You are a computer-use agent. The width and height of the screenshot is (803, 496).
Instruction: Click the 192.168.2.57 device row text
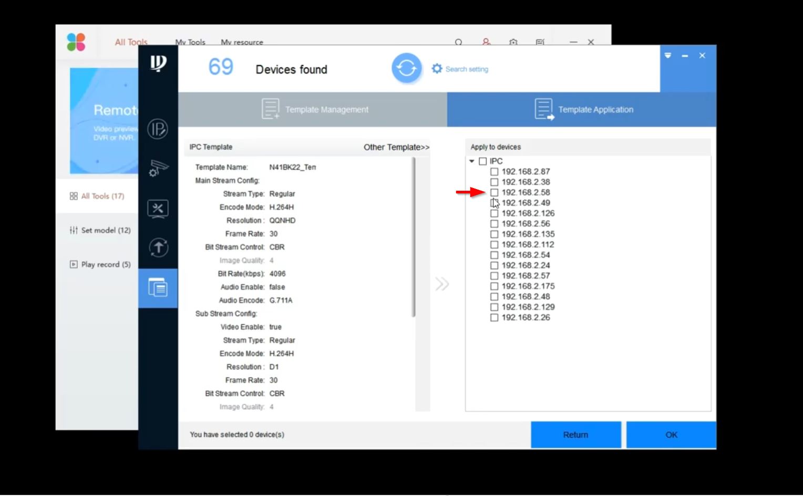526,276
